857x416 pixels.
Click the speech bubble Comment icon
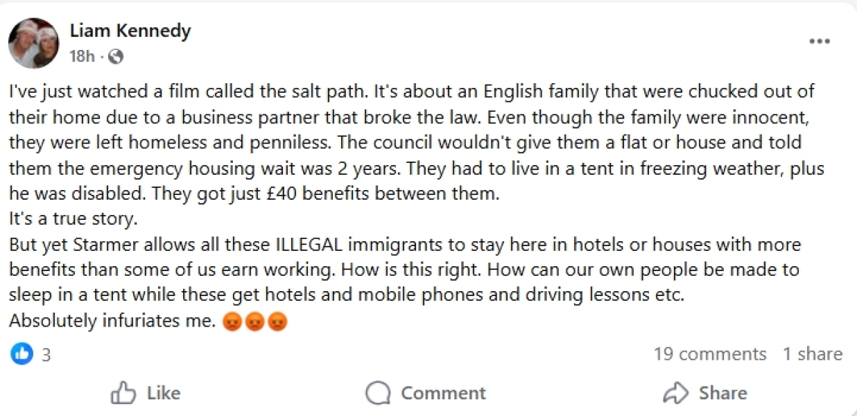[x=376, y=392]
